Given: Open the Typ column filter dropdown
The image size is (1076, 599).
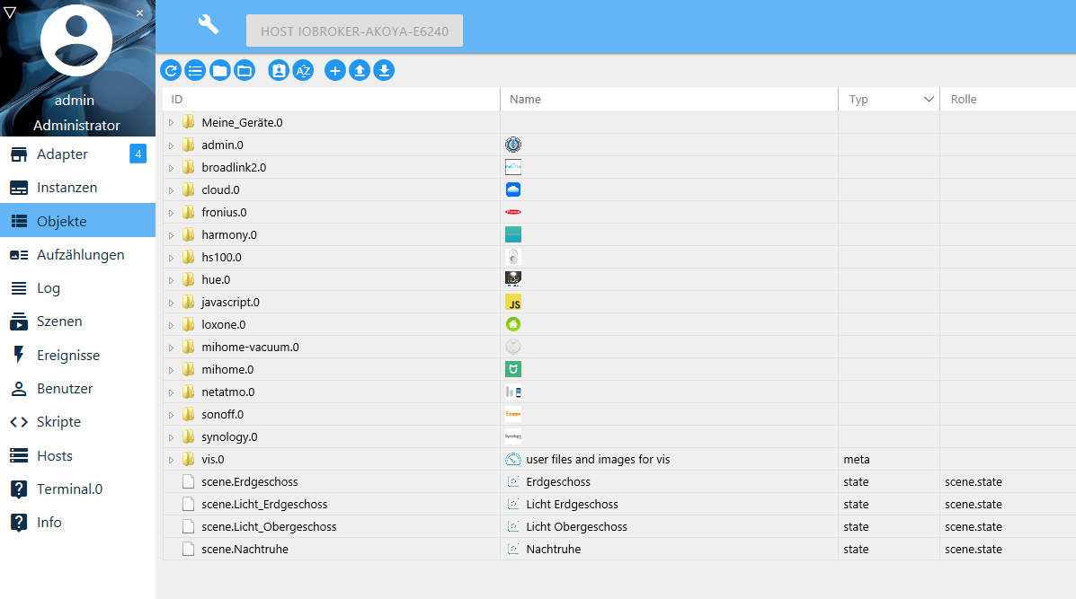Looking at the screenshot, I should click(x=929, y=100).
